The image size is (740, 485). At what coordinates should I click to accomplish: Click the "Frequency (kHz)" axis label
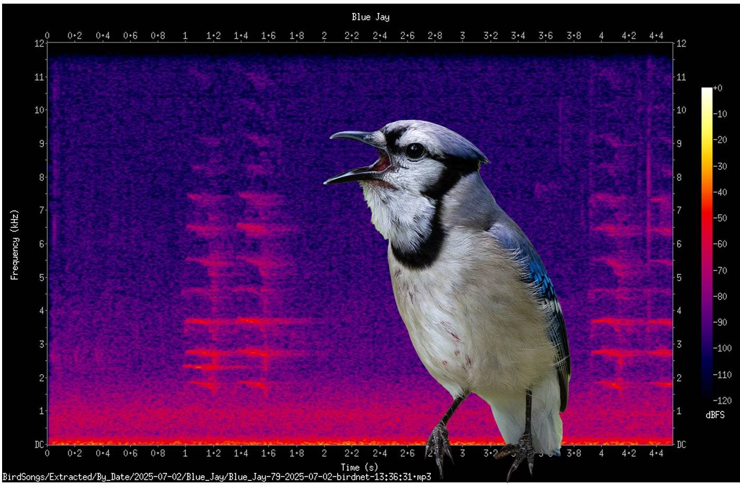(15, 245)
